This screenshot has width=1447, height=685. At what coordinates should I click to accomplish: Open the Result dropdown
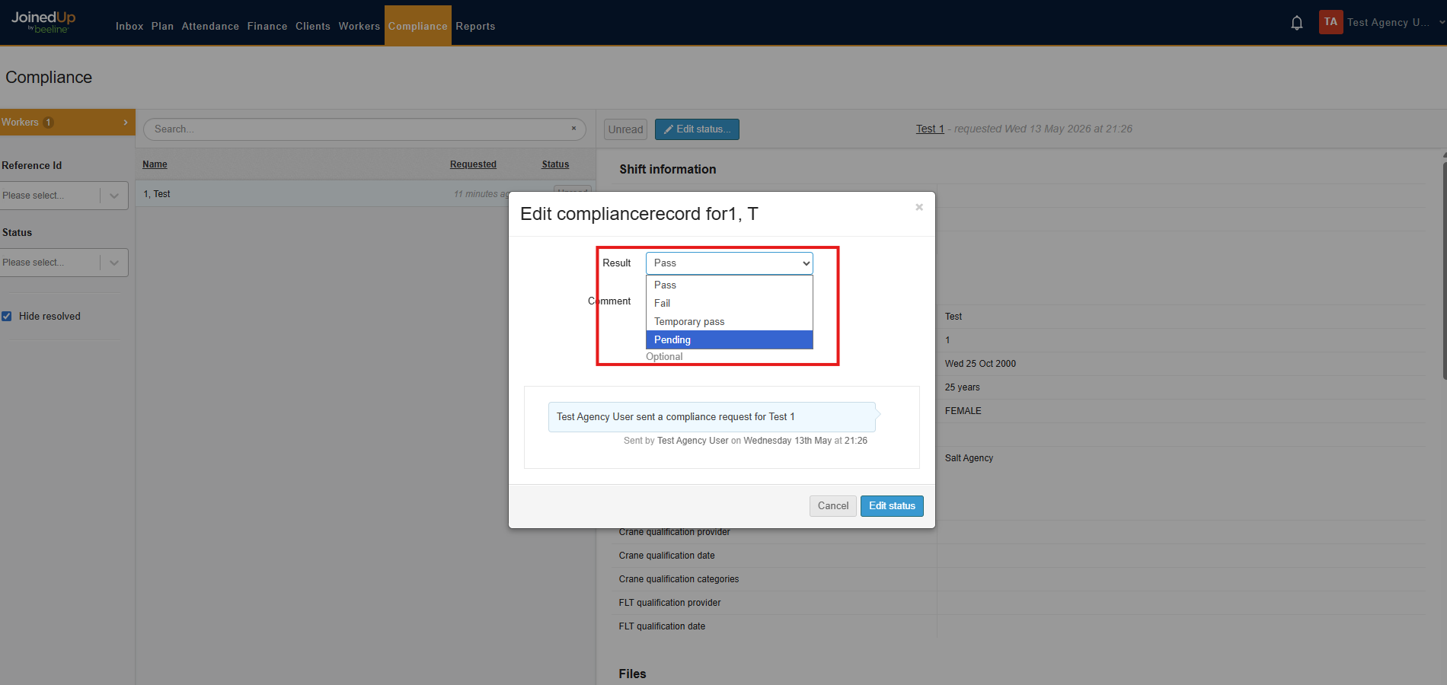point(730,263)
